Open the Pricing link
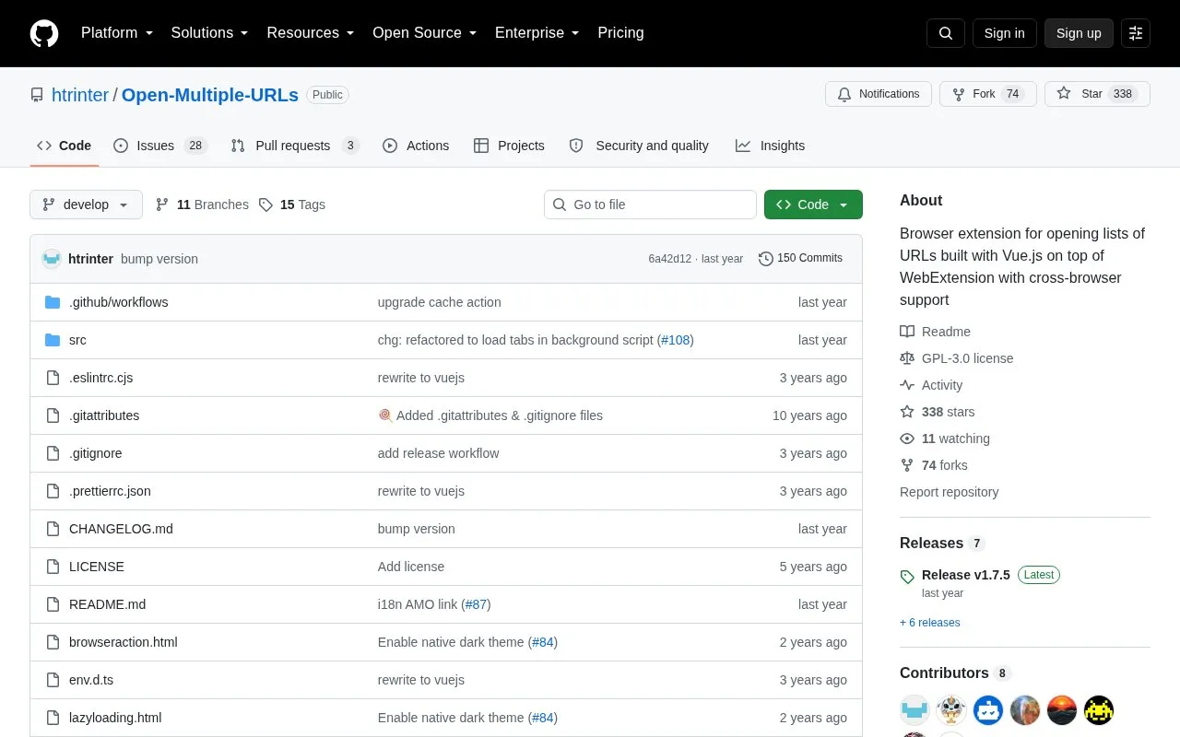1180x737 pixels. click(620, 33)
